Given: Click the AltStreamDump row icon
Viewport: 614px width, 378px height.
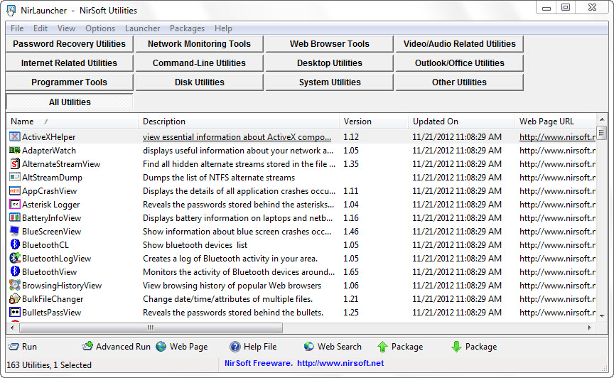Looking at the screenshot, I should tap(14, 177).
